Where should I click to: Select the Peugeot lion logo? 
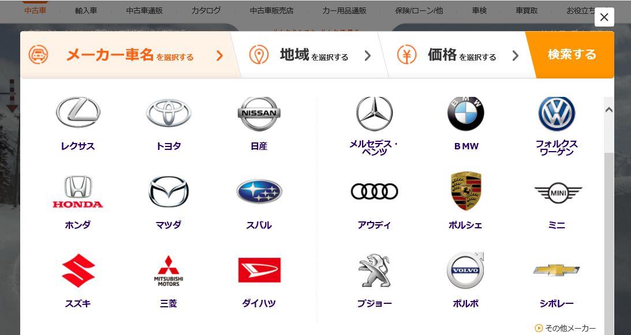(x=374, y=270)
